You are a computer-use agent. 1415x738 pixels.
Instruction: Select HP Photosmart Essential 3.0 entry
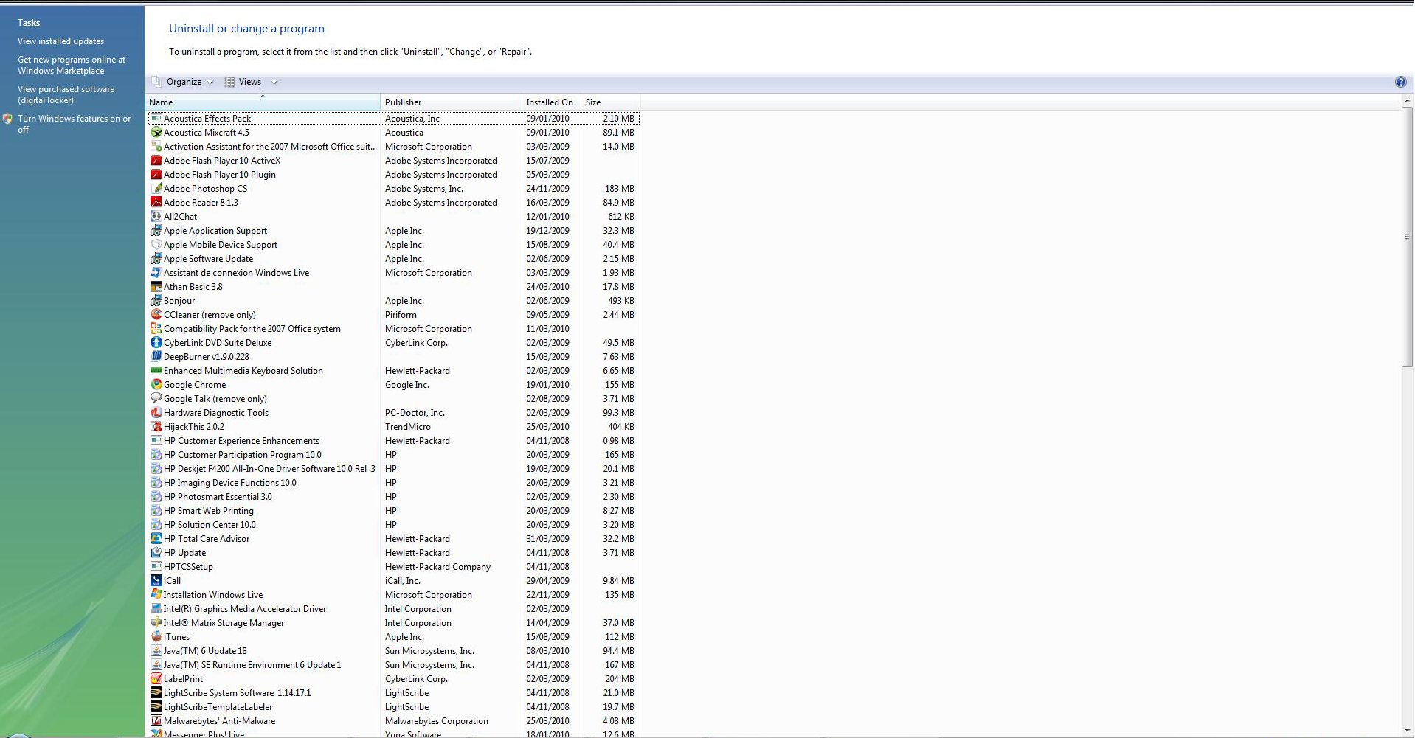tap(394, 497)
